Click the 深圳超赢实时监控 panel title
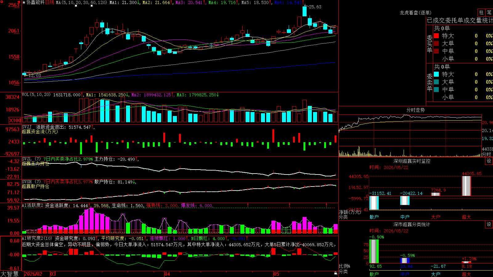 tap(412, 161)
